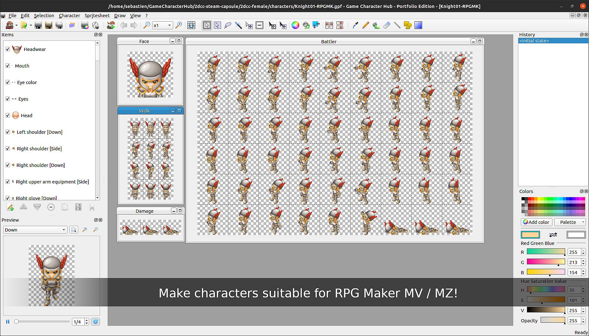Select the paint bucket fill tool
589x336 pixels.
coord(376,25)
